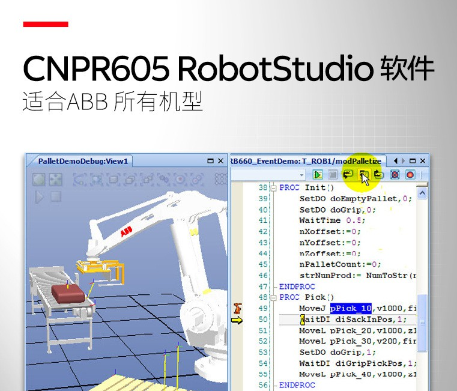Play simulation with triangle icon in 3D view
The width and height of the screenshot is (457, 391).
coord(39,197)
